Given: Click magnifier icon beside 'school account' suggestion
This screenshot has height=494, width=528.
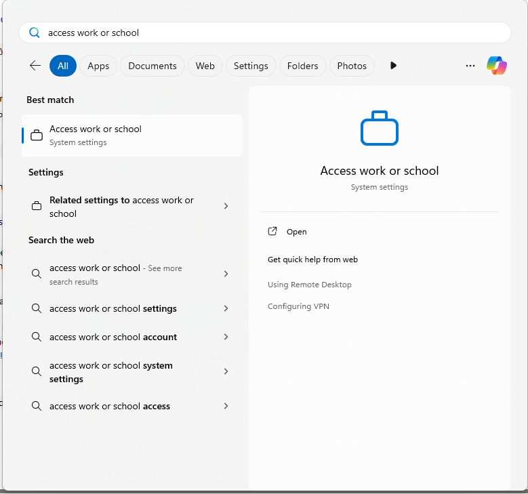Looking at the screenshot, I should (37, 337).
